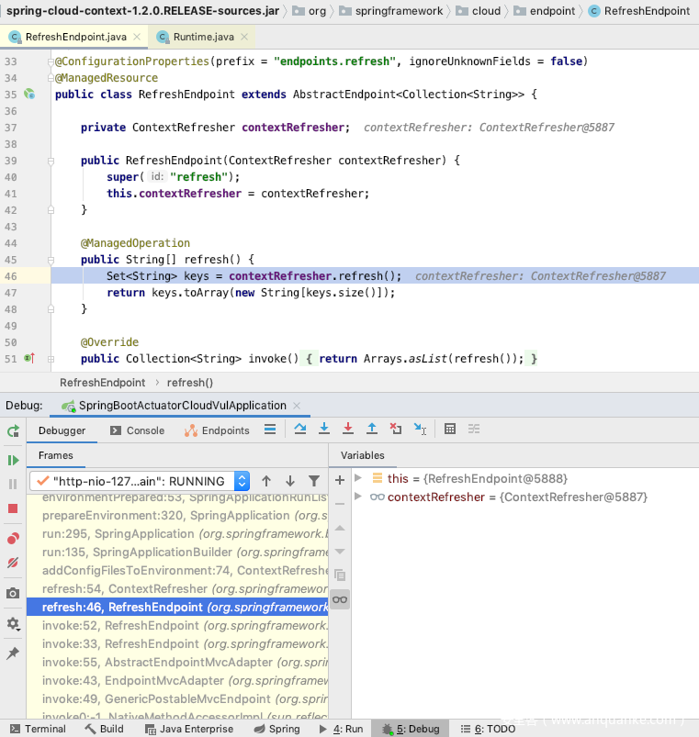Collapse annotation fold on line 33
The height and width of the screenshot is (737, 699).
51,61
